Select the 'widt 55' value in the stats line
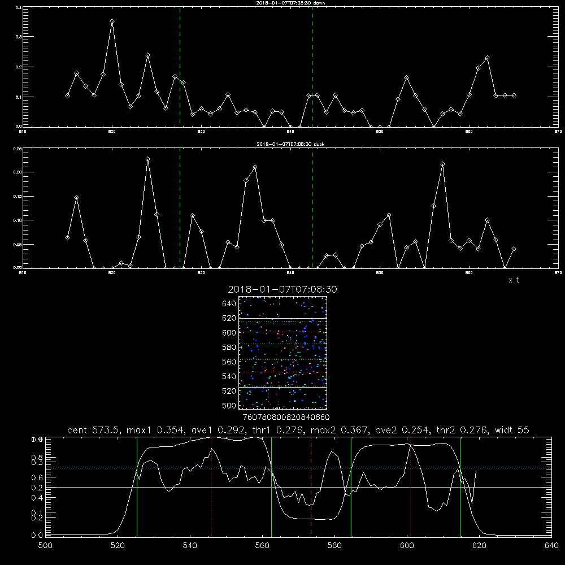The height and width of the screenshot is (565, 565). click(512, 430)
